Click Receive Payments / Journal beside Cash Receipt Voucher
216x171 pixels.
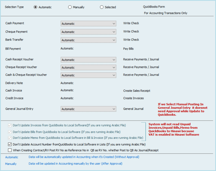[x=141, y=59]
